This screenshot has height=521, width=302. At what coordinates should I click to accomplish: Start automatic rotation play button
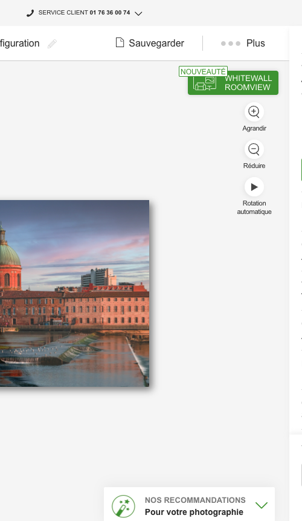point(254,187)
